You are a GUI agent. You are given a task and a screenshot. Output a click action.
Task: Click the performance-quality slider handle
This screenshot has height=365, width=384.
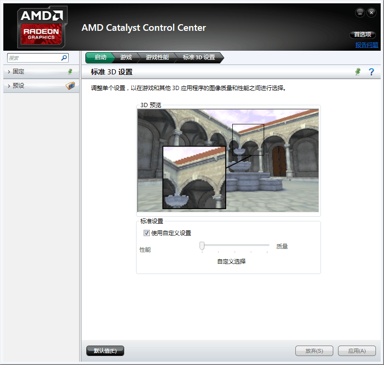(x=202, y=246)
